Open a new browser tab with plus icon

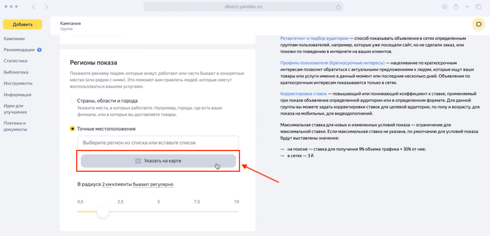(x=468, y=7)
